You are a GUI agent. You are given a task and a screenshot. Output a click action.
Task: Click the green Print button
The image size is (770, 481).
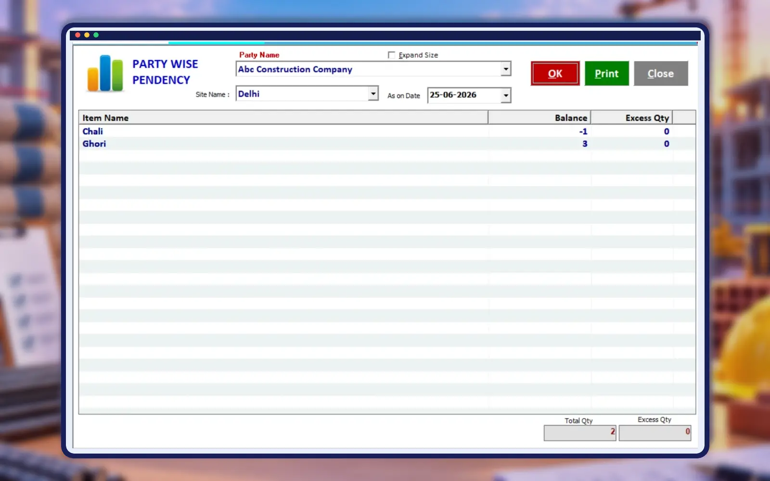[x=606, y=74]
